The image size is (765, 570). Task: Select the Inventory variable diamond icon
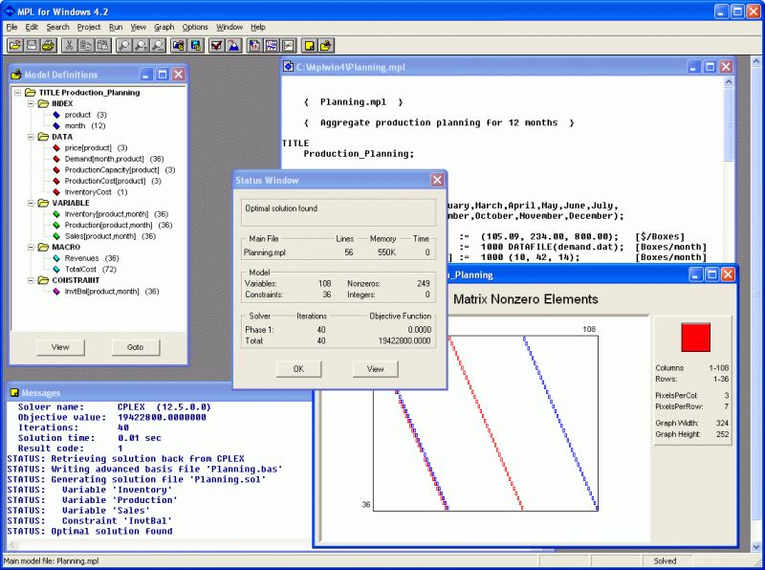tap(56, 214)
